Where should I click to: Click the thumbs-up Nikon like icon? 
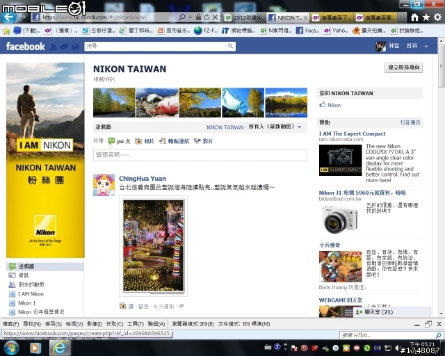point(323,105)
